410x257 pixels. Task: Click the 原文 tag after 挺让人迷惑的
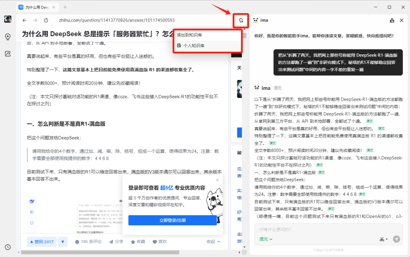tap(381, 128)
